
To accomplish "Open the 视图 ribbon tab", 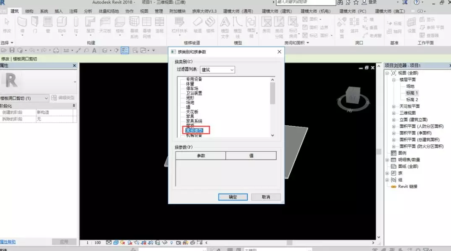I will tap(144, 11).
